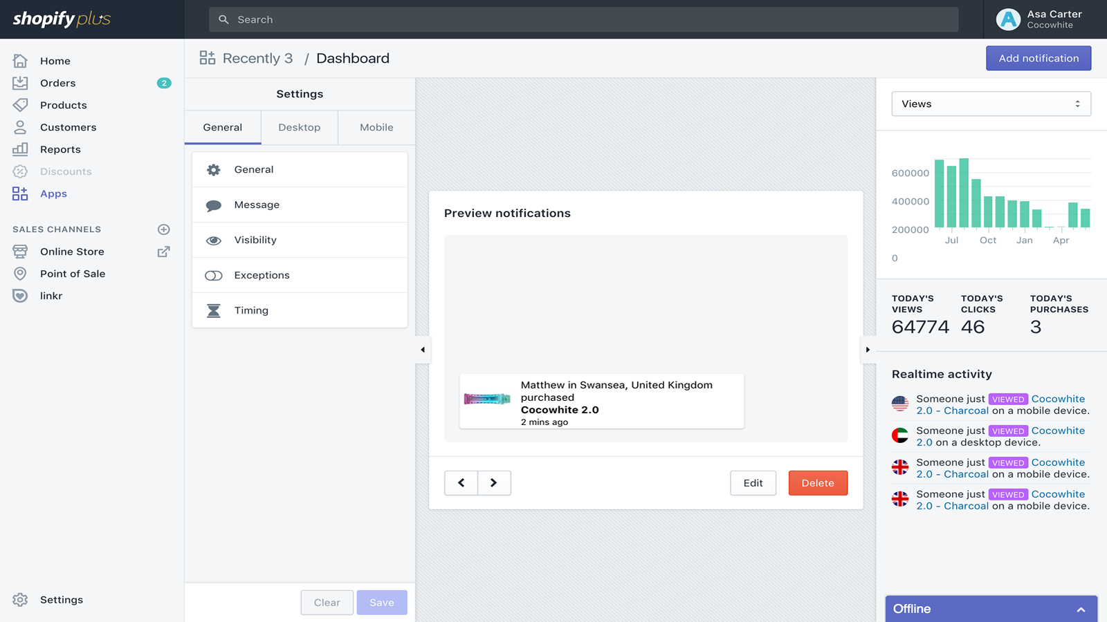Image resolution: width=1107 pixels, height=622 pixels.
Task: Open the Cocowhite 2.0 Charcoal link
Action: click(952, 411)
